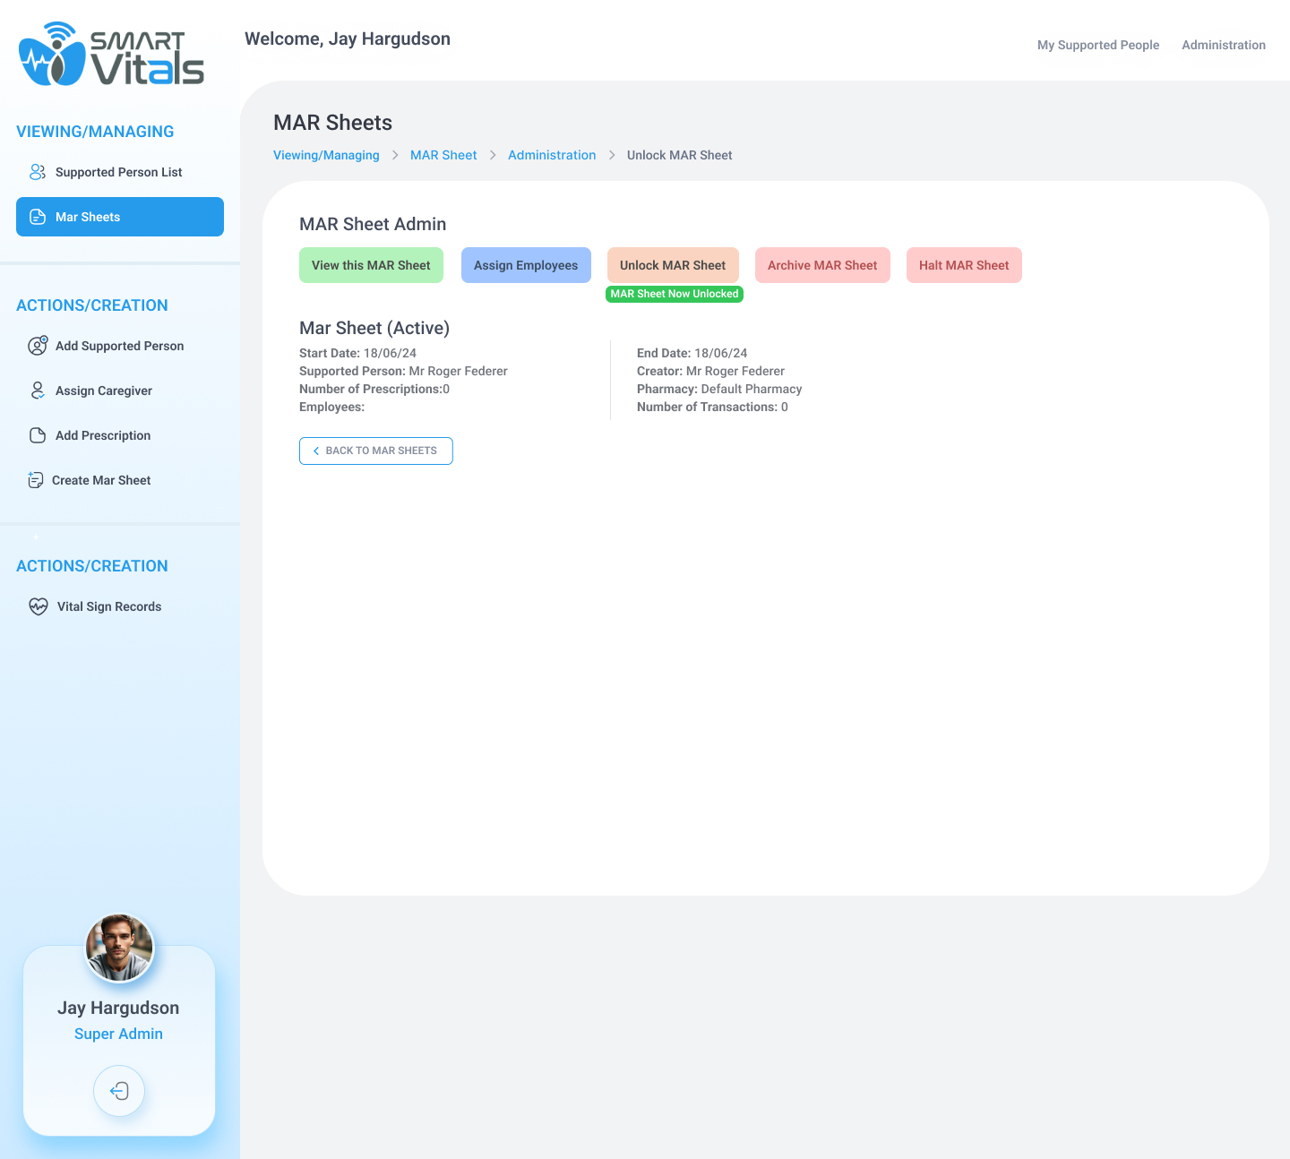Click the Mar Sheets document icon
The height and width of the screenshot is (1159, 1290).
(38, 217)
